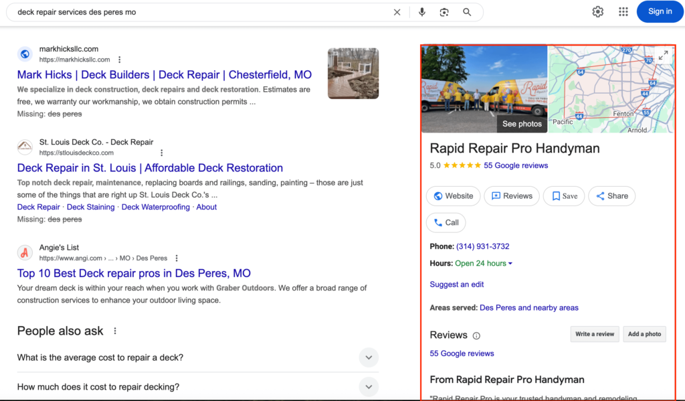The image size is (685, 401).
Task: Open three-dot menu for St. Louis Deck Co. result
Action: tap(162, 153)
